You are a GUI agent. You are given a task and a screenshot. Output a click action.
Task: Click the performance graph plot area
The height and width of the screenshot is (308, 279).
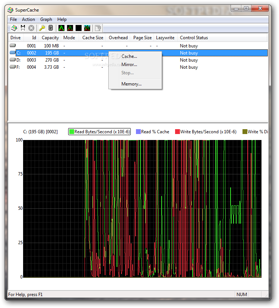pos(142,209)
